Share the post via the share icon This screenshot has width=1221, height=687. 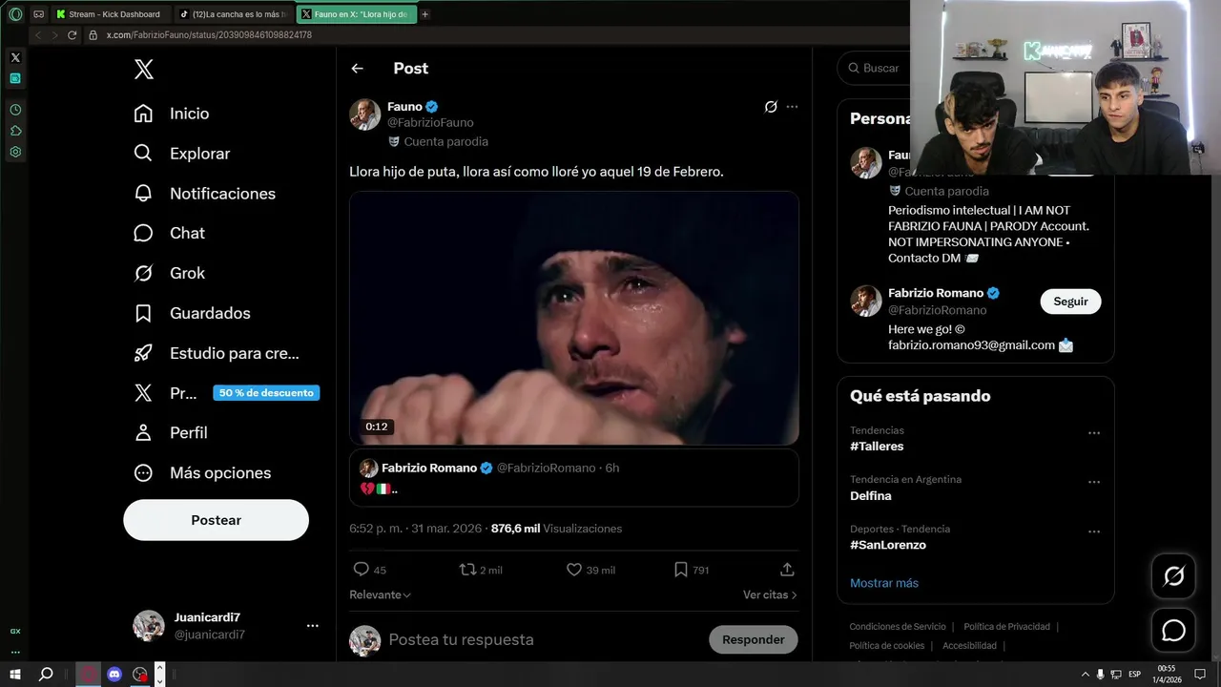tap(787, 570)
